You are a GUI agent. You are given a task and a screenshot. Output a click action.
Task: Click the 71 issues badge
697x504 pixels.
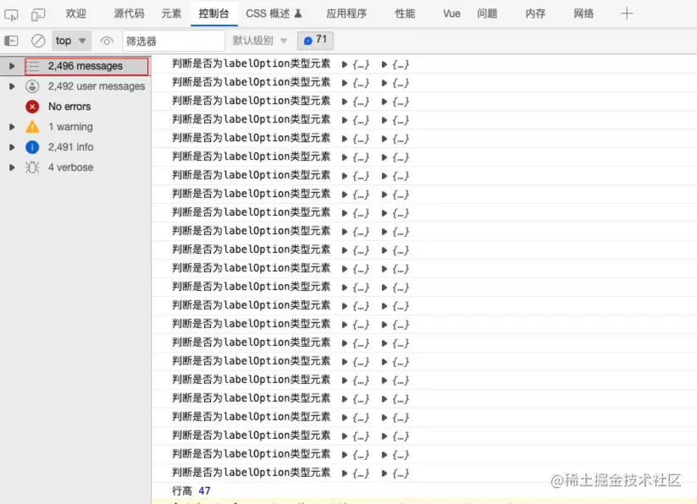pos(315,41)
